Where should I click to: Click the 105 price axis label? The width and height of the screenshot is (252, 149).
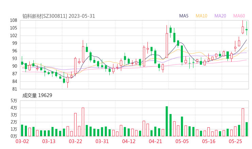pos(14,28)
